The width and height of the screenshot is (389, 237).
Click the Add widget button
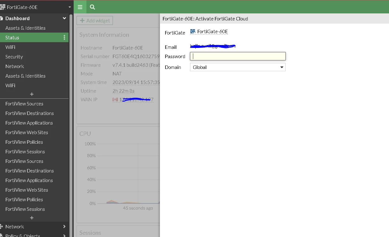[95, 20]
